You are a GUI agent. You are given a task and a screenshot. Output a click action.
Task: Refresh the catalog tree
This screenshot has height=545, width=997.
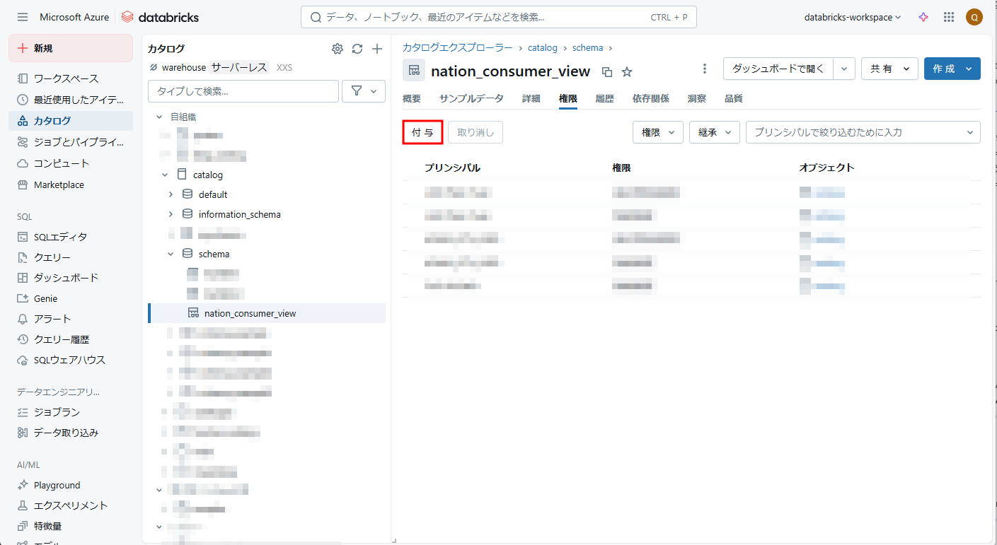(357, 49)
